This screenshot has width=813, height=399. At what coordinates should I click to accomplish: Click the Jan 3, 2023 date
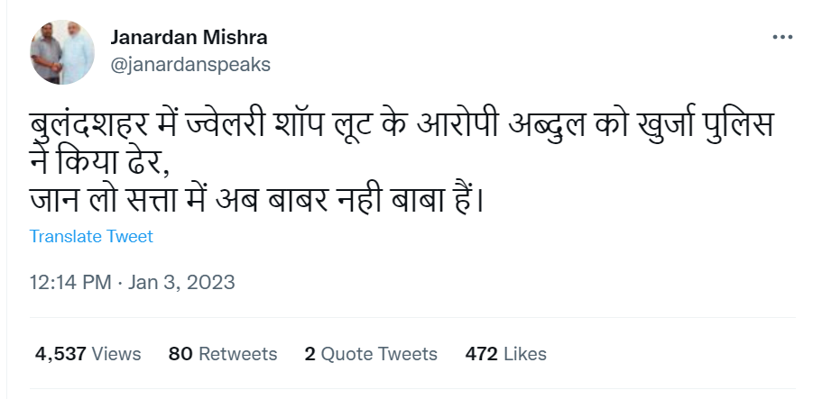pyautogui.click(x=181, y=283)
